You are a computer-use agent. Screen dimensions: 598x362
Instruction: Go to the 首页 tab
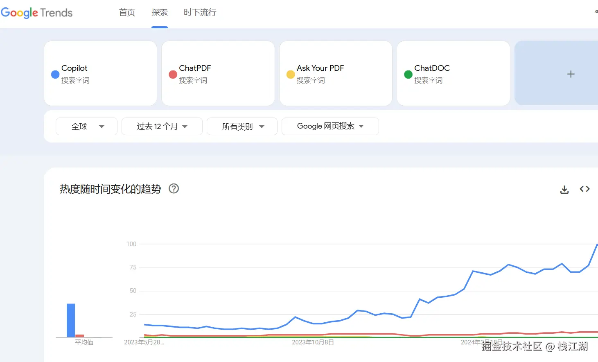point(127,13)
